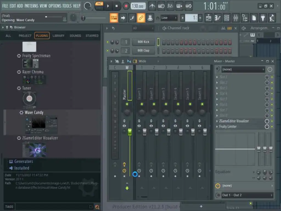Click the Master pan knob

coord(127,112)
